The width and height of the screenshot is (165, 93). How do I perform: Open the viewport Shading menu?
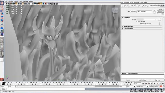point(10,1)
